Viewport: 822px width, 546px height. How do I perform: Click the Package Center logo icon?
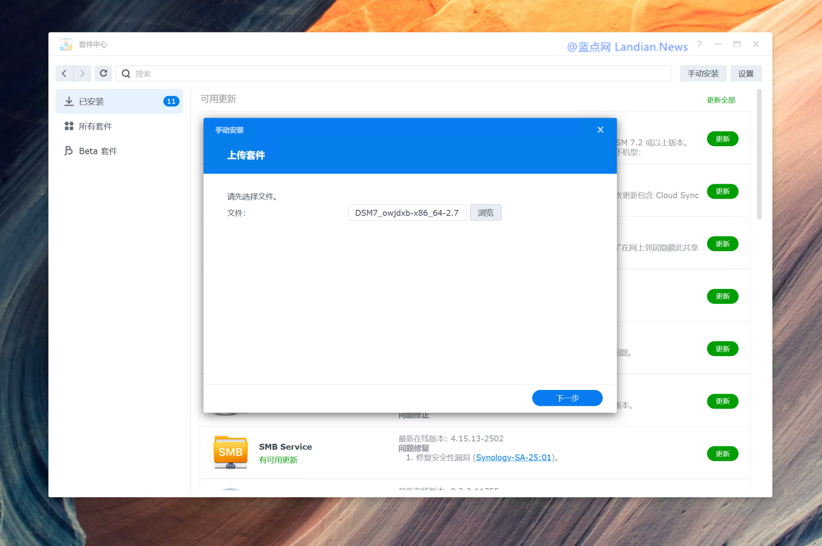point(66,45)
